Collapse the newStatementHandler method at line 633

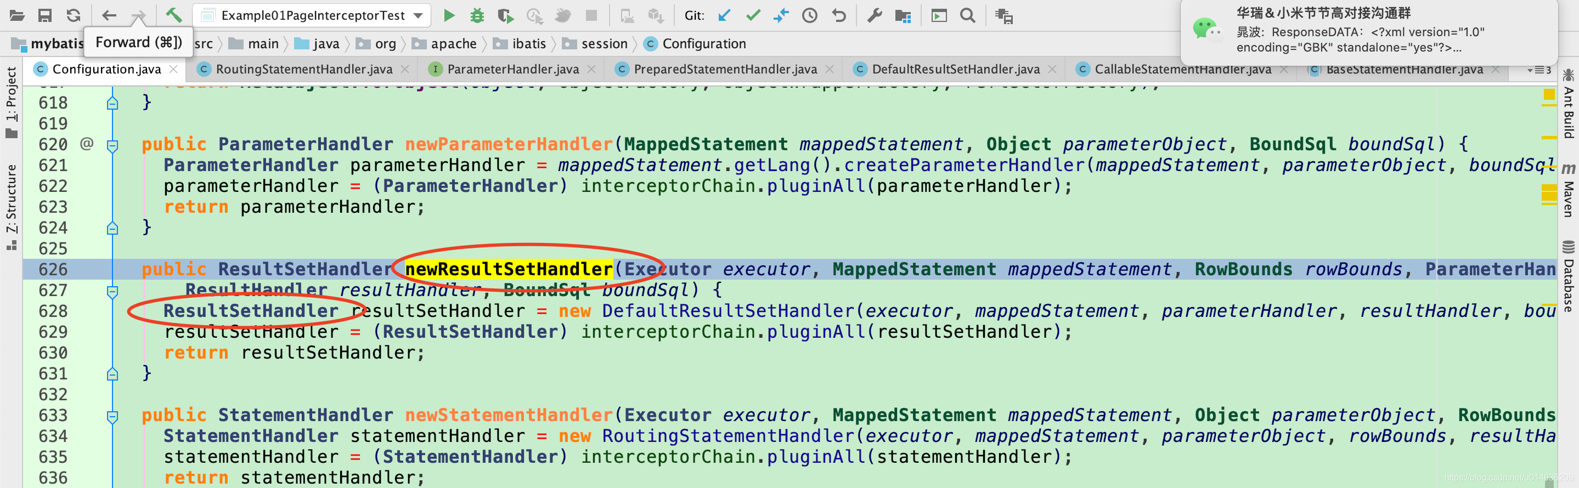point(112,417)
